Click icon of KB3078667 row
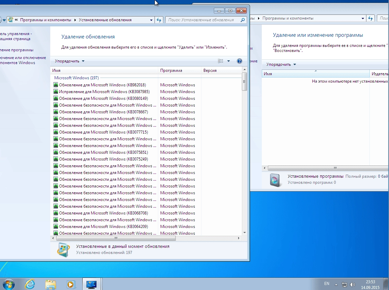 click(56, 112)
